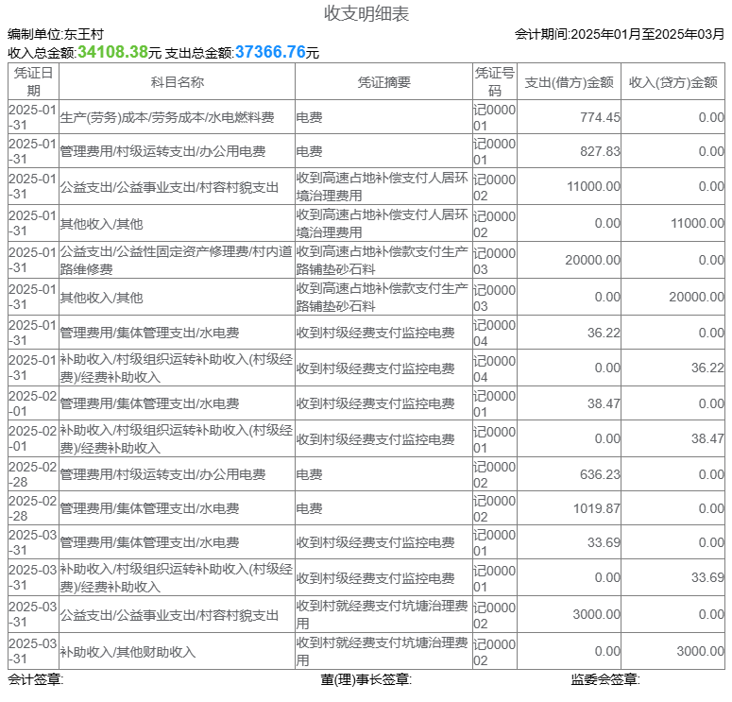This screenshot has height=702, width=732.
Task: Click 公益支出/公益事业支出/村容村貌支出 in 3000.00 row
Action: (169, 615)
